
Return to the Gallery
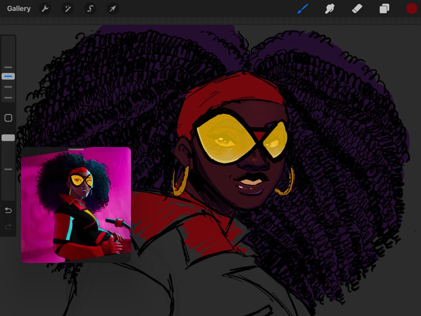[19, 9]
